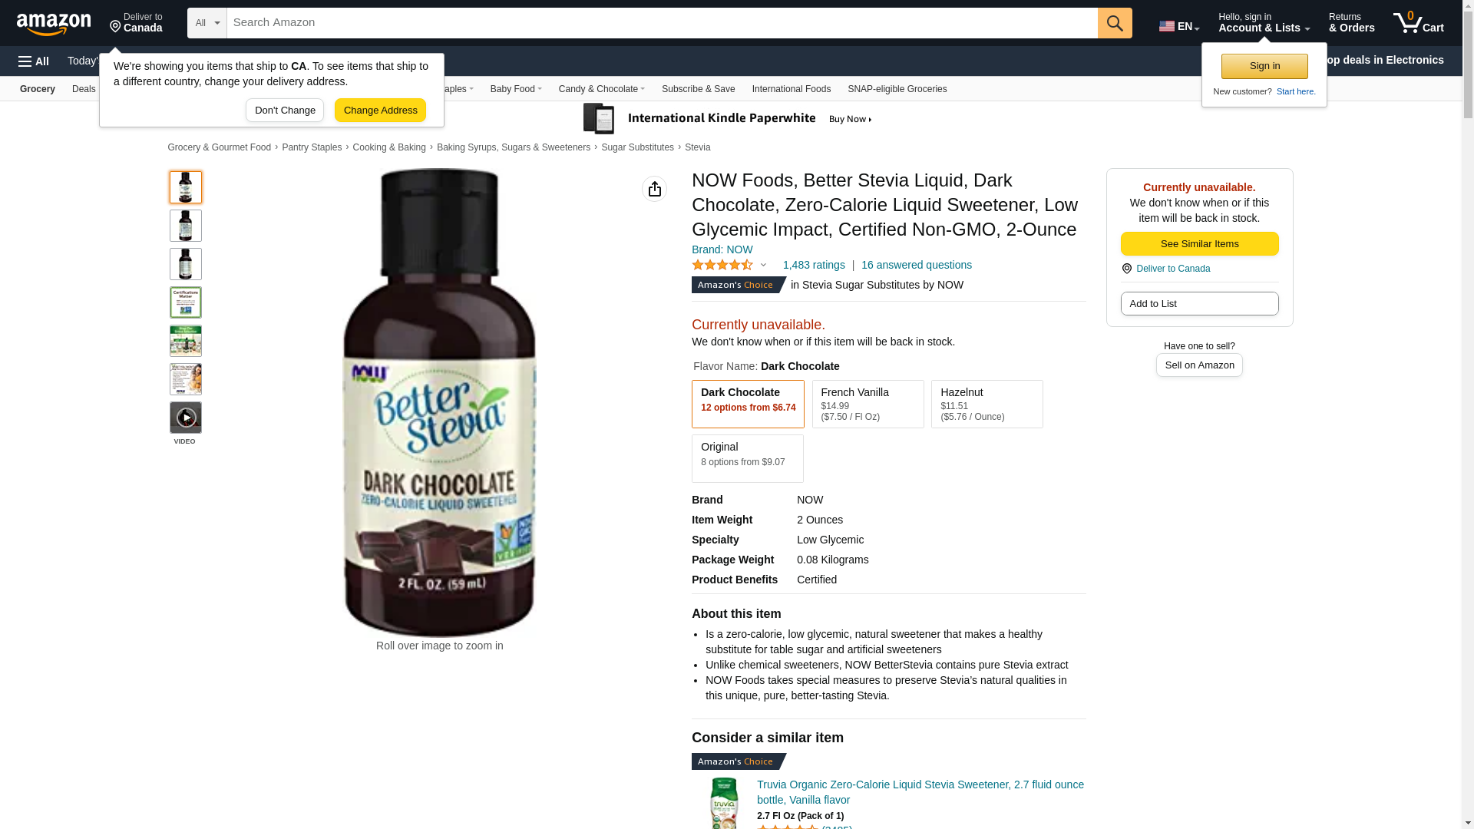Select the Hazelnut flavor option
Viewport: 1474px width, 829px height.
tap(987, 404)
